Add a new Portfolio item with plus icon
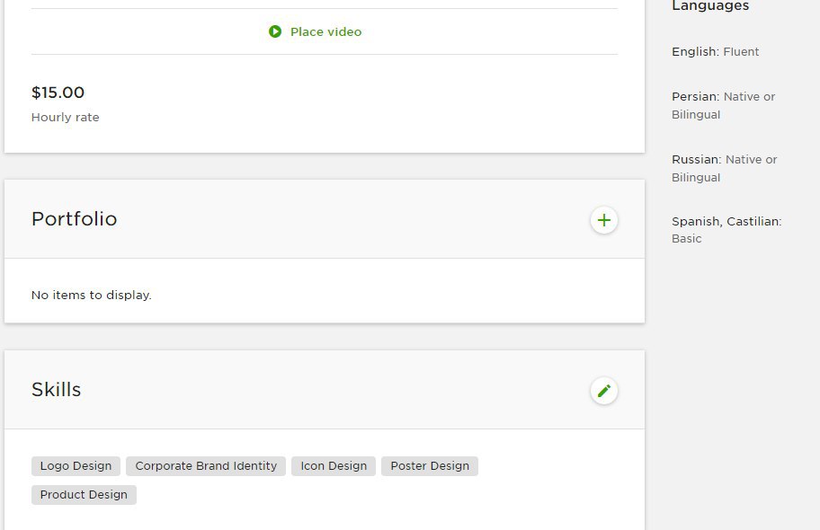The image size is (820, 530). [x=604, y=220]
